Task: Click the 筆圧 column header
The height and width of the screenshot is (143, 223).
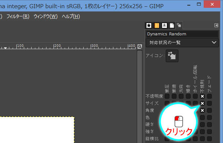Action: point(167,89)
